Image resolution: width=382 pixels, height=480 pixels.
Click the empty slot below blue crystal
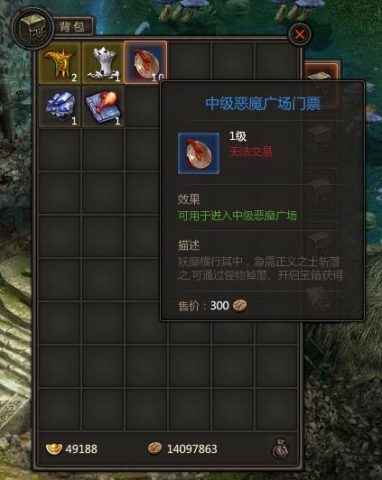tap(60, 150)
